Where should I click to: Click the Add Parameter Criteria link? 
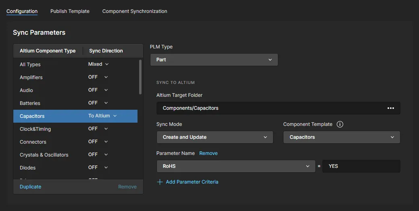[192, 182]
